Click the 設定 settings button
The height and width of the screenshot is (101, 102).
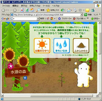95,19
